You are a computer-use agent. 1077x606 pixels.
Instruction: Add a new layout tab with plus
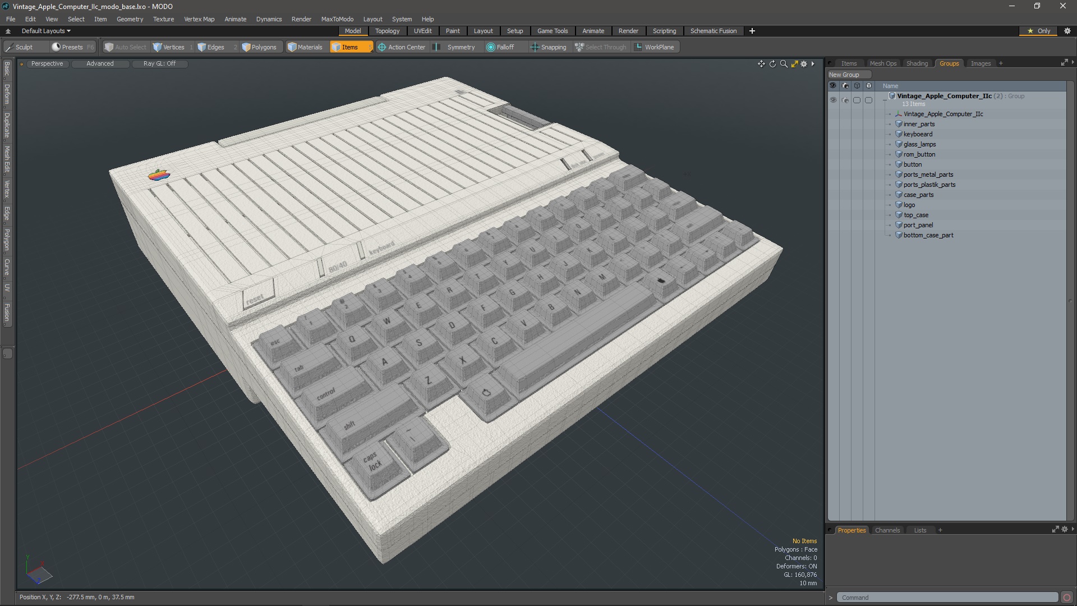pyautogui.click(x=752, y=31)
